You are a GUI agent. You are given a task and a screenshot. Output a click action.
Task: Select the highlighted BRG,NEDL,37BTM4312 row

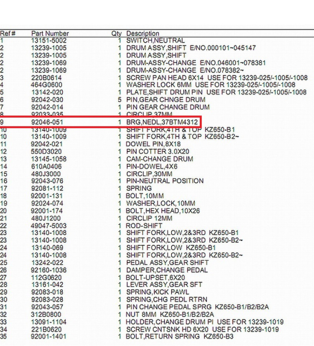101,122
